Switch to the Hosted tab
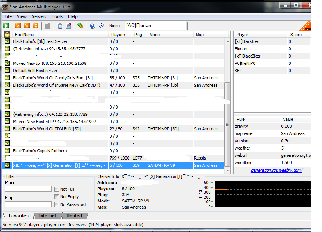This screenshot has height=232, width=322. coord(74,216)
